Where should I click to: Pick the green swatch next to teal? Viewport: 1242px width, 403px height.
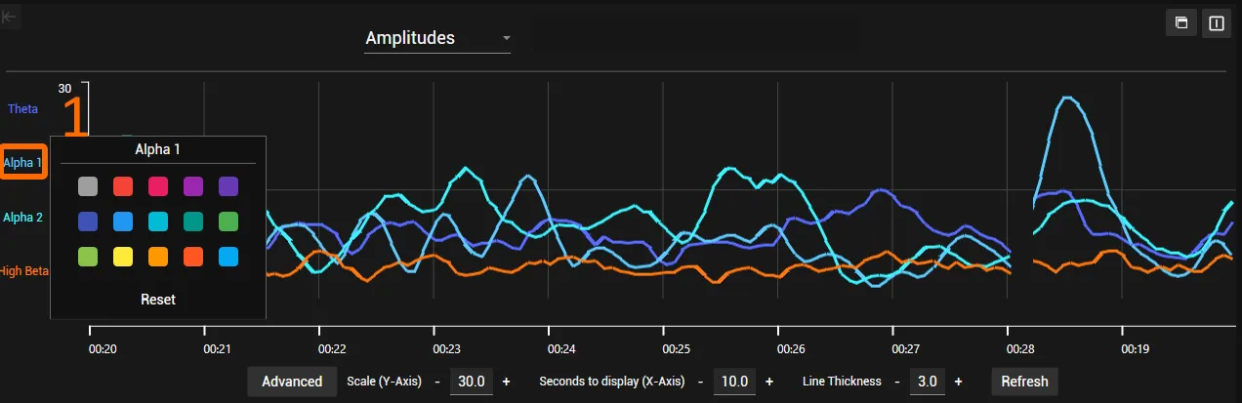tap(228, 222)
